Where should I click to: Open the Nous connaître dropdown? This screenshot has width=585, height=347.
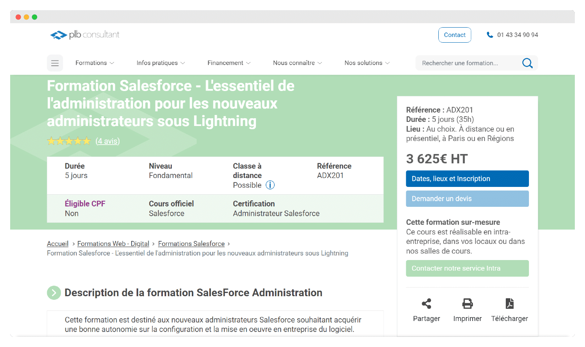297,63
